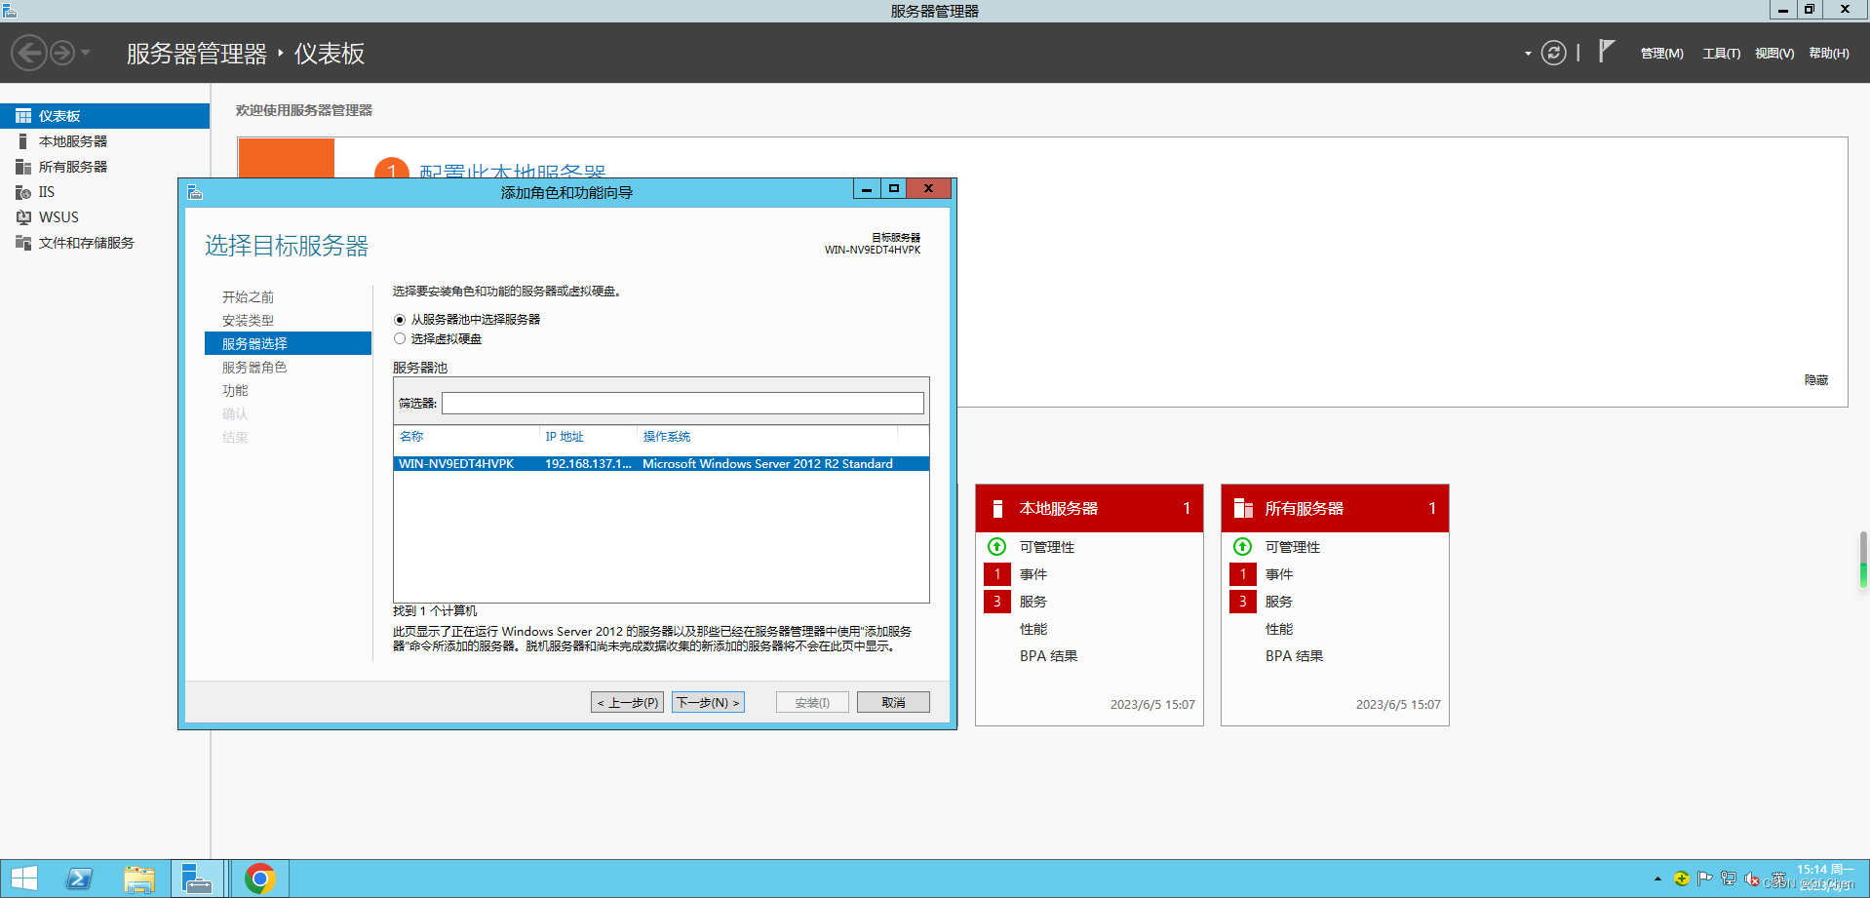
Task: Click 隐藏 link in welcome panel
Action: [1816, 380]
